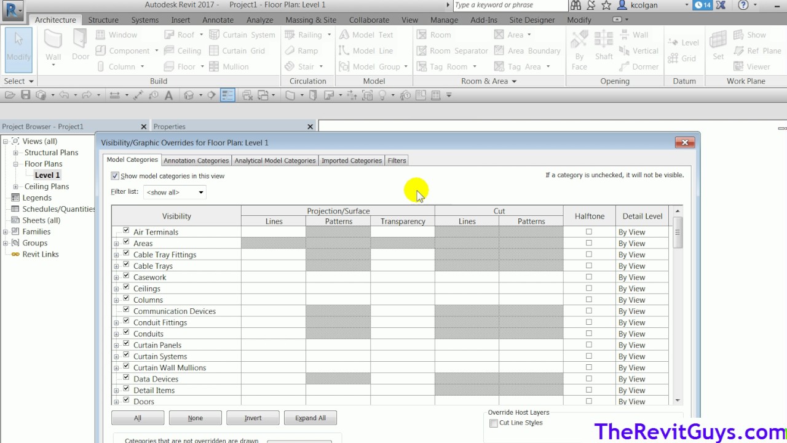Click the Grid datum tool
This screenshot has height=443, width=787.
(683, 58)
